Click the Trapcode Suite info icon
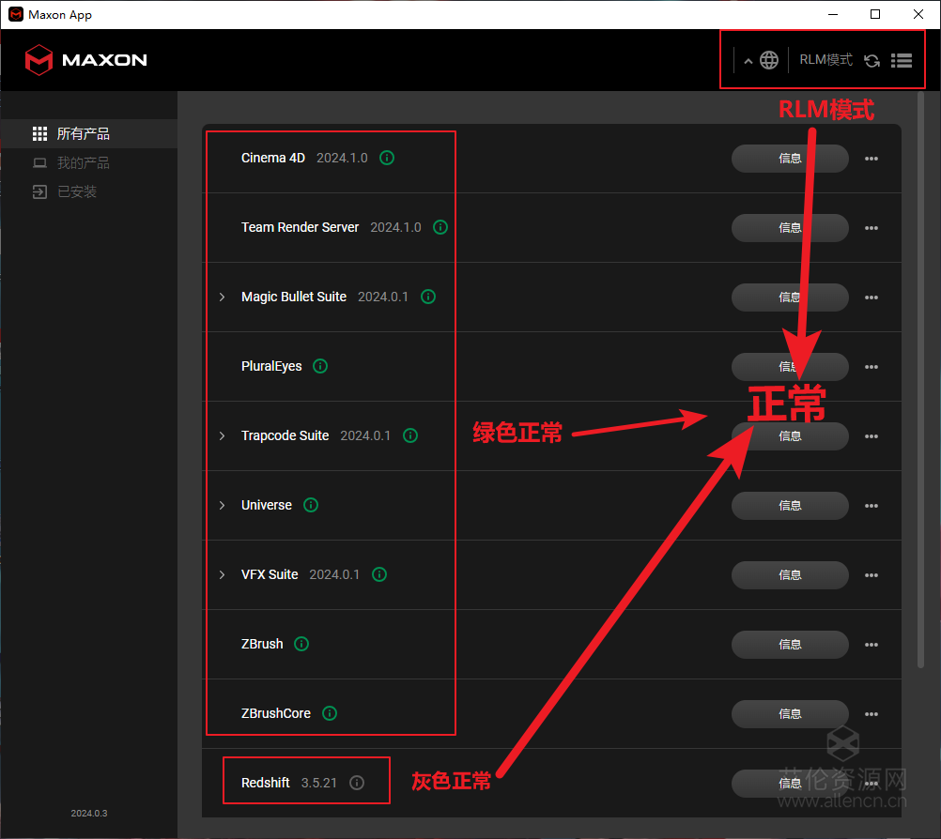This screenshot has width=941, height=839. coord(410,435)
